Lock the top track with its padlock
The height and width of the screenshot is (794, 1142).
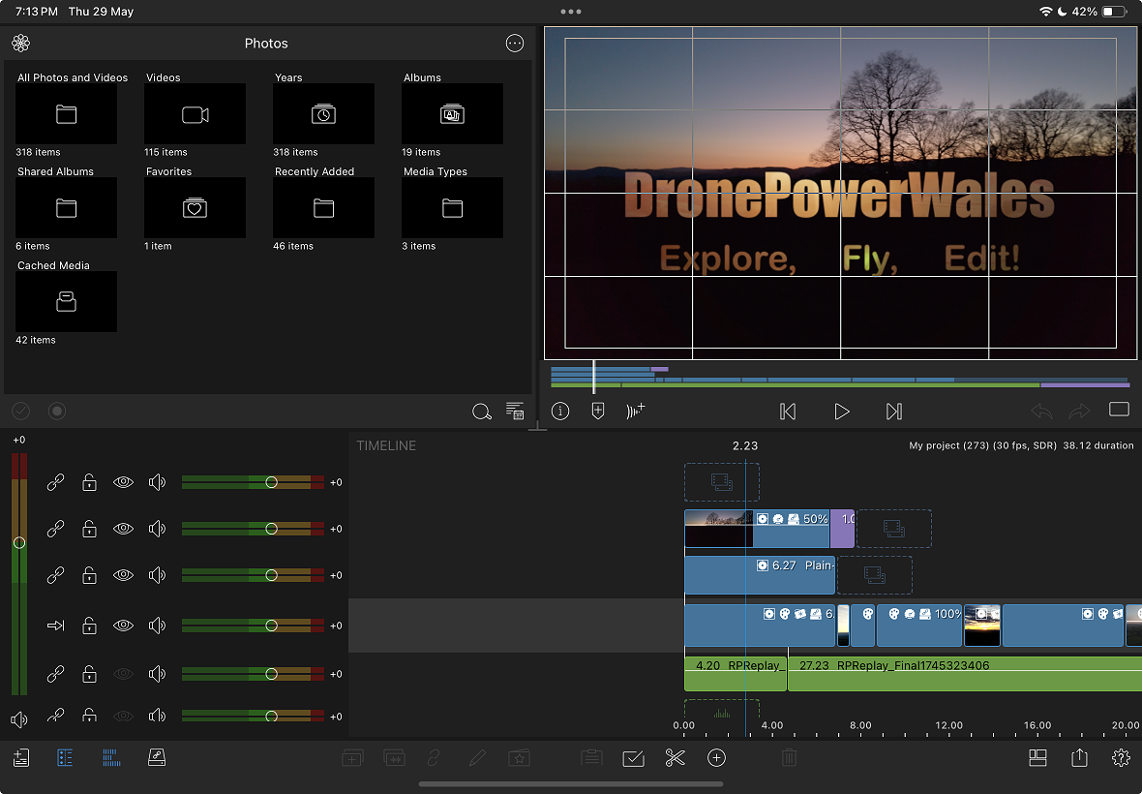(89, 482)
